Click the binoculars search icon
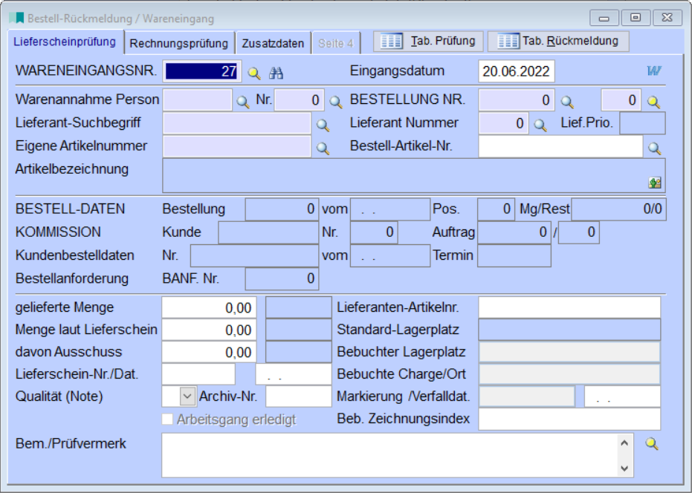The height and width of the screenshot is (493, 692). point(277,72)
